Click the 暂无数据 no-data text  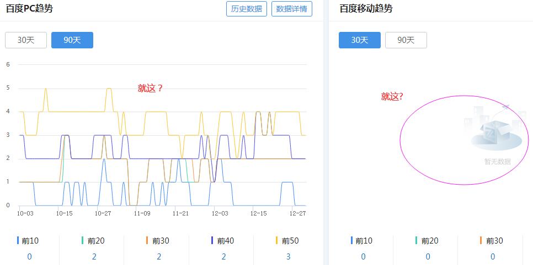[x=497, y=162]
